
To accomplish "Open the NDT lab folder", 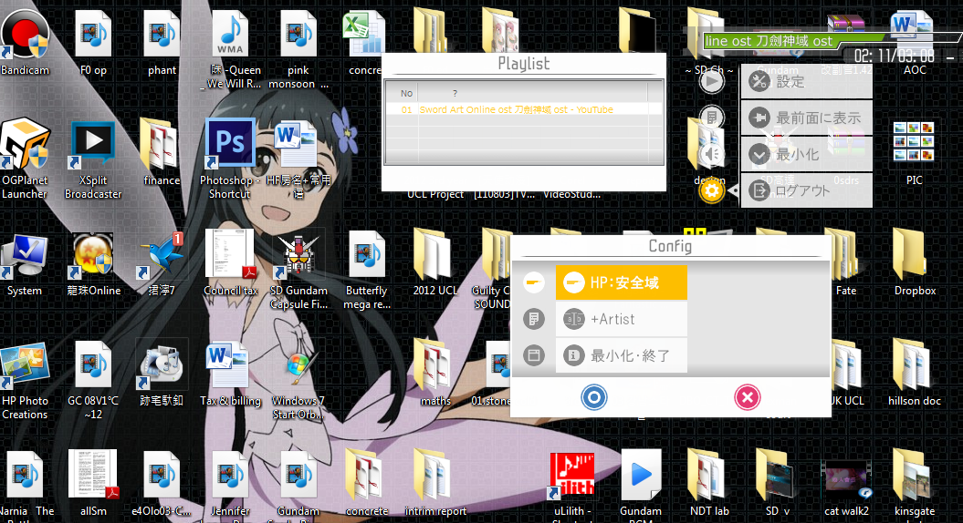I will tap(708, 485).
